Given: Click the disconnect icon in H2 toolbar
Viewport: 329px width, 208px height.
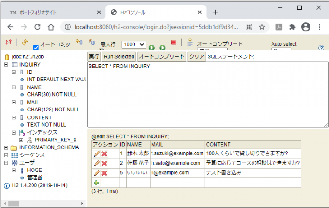Looking at the screenshot, I should (8, 43).
